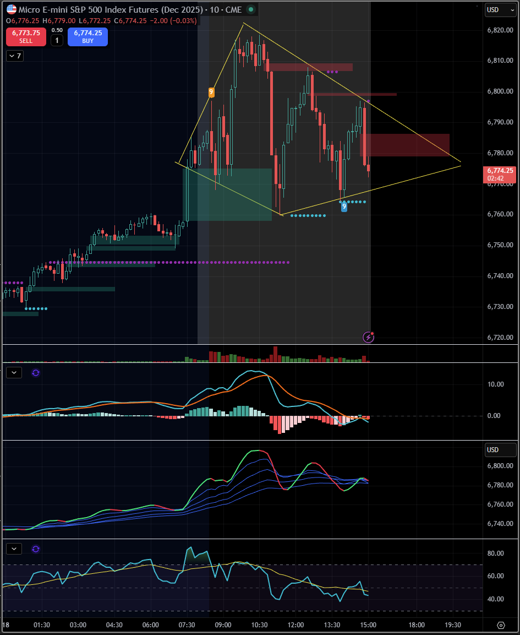The image size is (520, 635).
Task: Click the order quantity 1 field
Action: (x=57, y=40)
